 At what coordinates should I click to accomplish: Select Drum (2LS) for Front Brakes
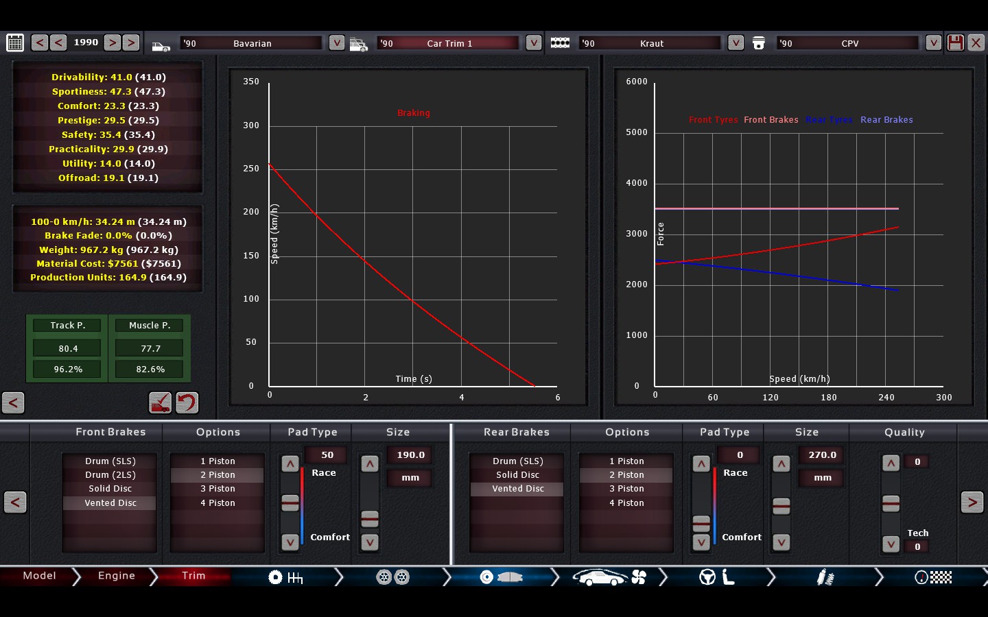(110, 475)
